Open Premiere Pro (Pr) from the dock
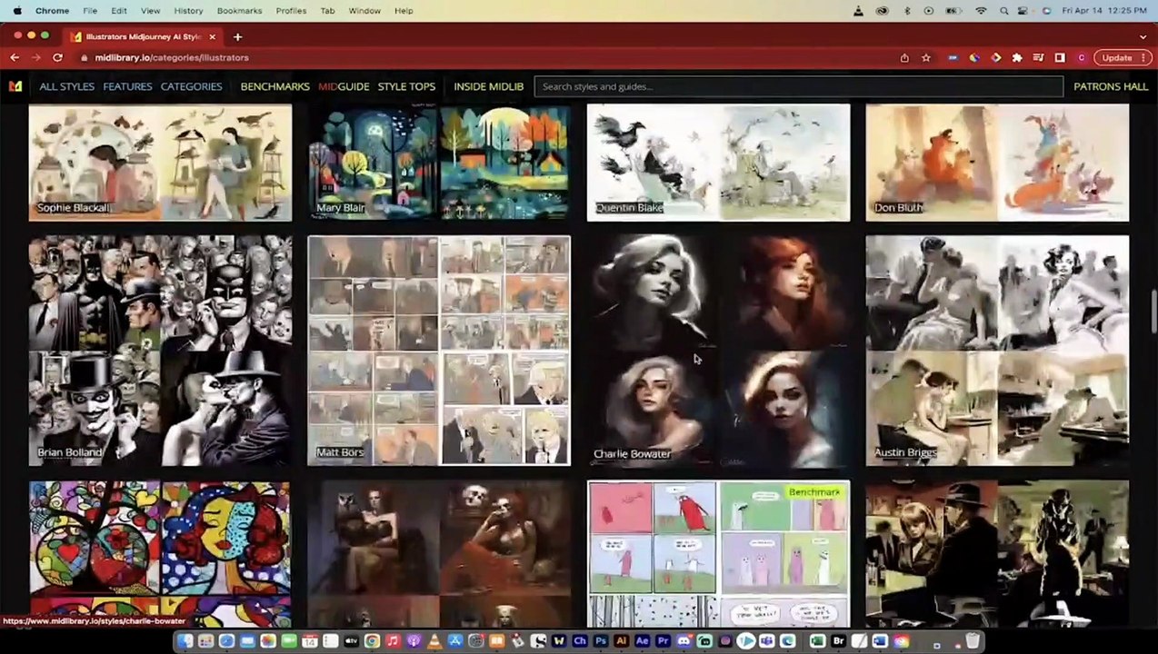 (x=664, y=641)
